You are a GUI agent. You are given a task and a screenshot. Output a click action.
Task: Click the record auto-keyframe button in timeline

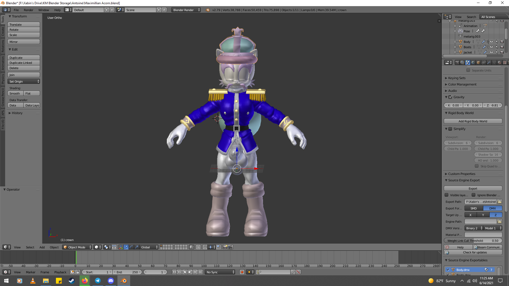(x=242, y=272)
